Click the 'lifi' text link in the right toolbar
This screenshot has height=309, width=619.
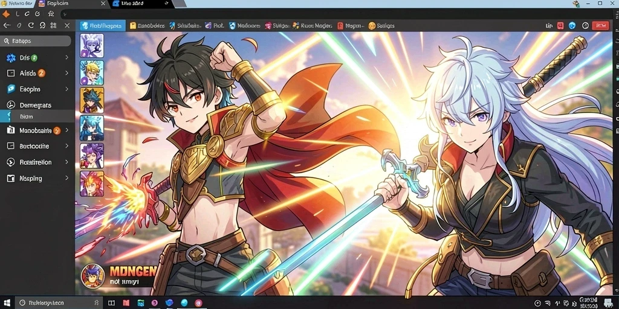point(549,25)
